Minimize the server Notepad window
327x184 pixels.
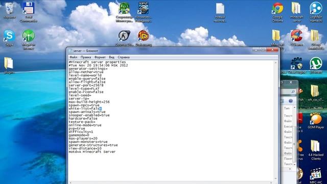coord(256,50)
